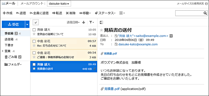The image size is (209, 96).
Task: Click paperclip icon by top 見積書.pdf
Action: click(102, 54)
